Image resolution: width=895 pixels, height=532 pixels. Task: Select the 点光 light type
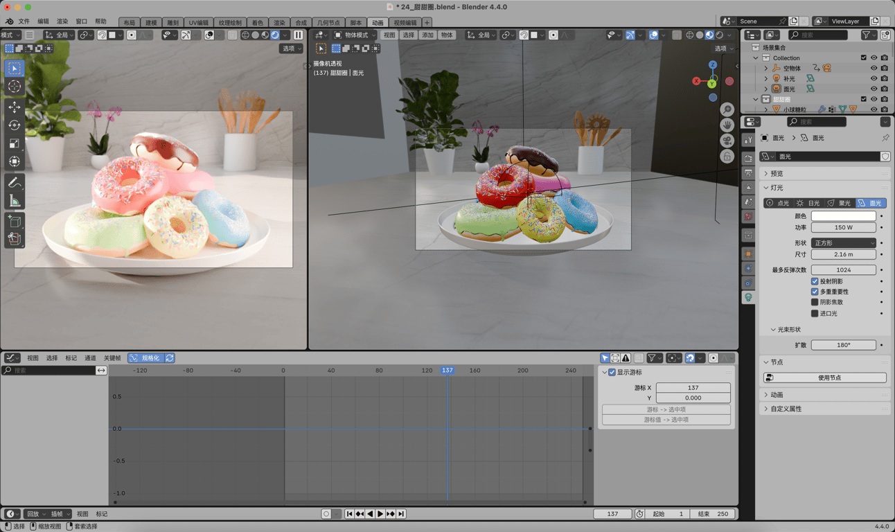pos(778,203)
